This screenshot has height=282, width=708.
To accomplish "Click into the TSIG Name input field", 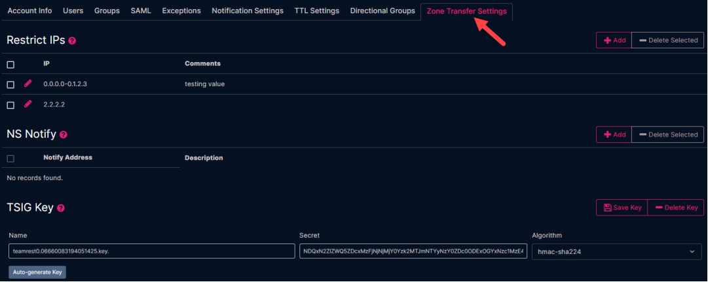I will [152, 251].
